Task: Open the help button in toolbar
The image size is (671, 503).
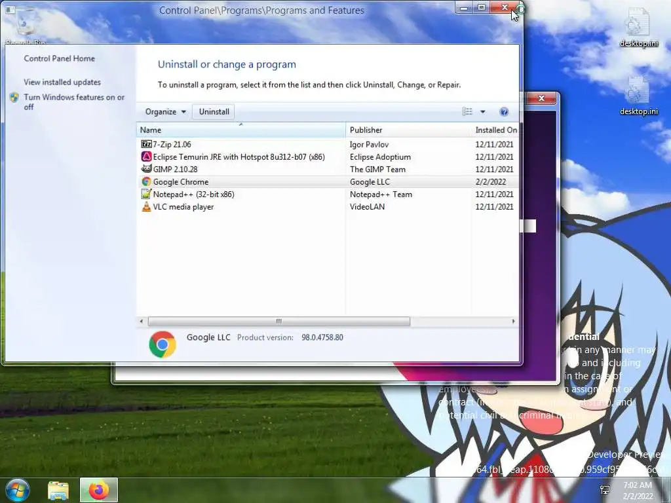Action: pyautogui.click(x=504, y=111)
